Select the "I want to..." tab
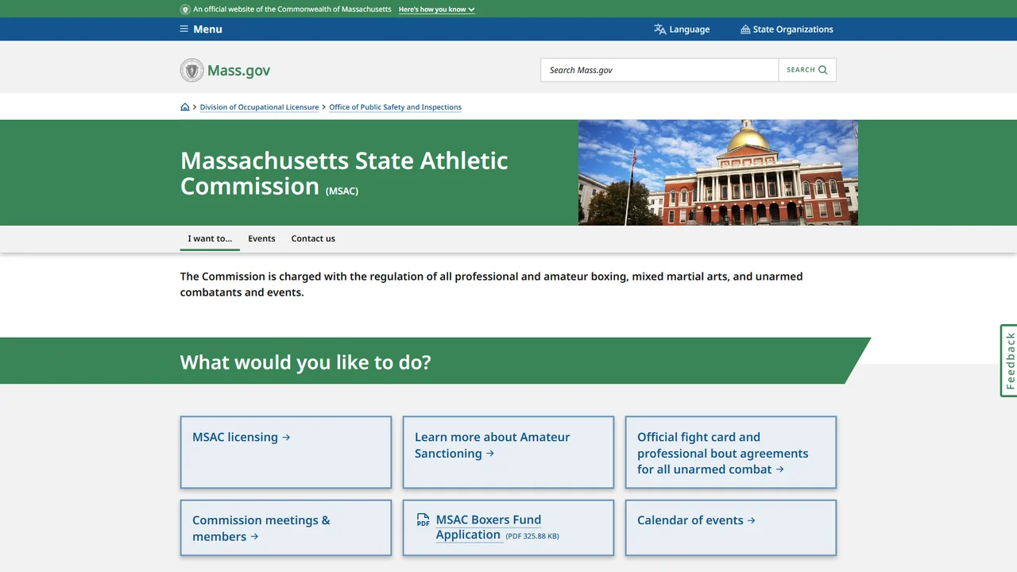This screenshot has width=1017, height=572. (210, 238)
